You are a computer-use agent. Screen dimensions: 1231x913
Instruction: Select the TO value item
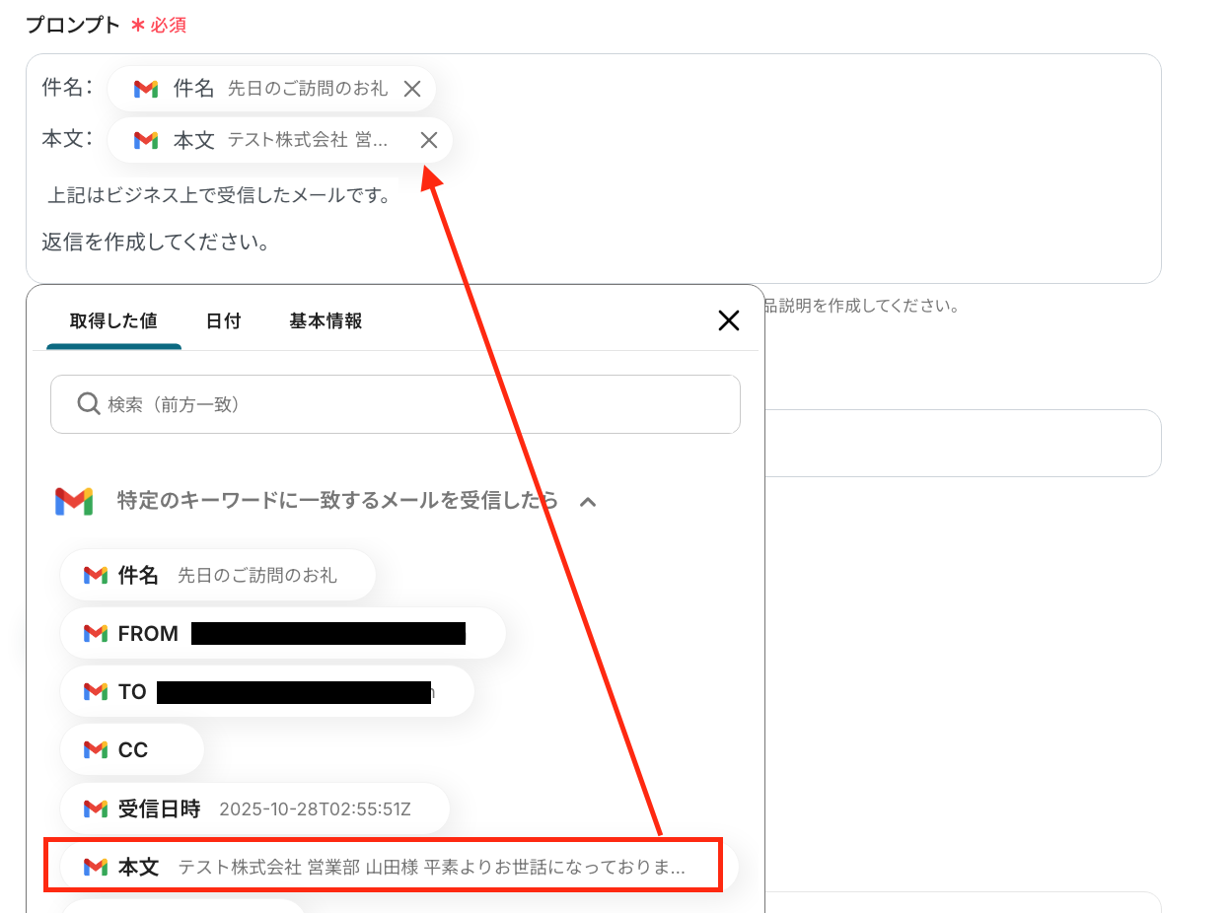267,691
